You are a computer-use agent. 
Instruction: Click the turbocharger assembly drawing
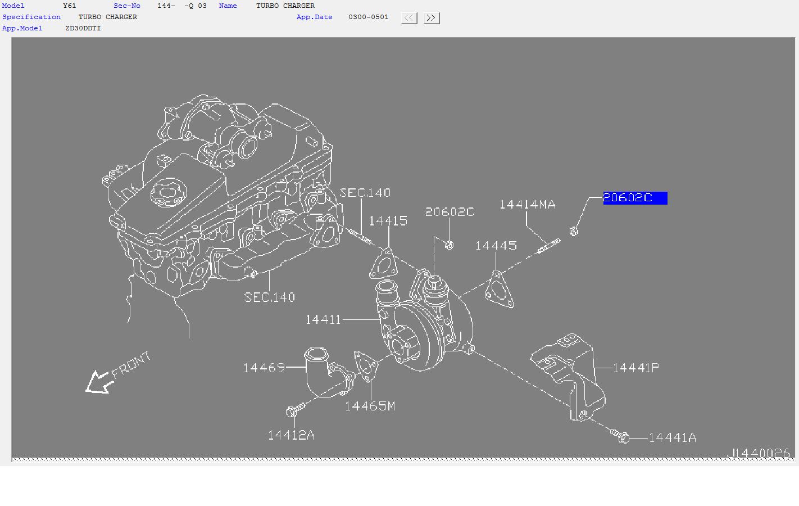click(x=424, y=320)
